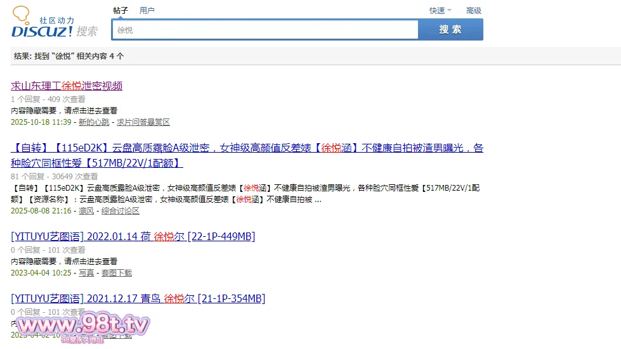Viewport: 621px width, 349px height.
Task: Go to the 求片问答悬赏区 forum
Action: 143,122
